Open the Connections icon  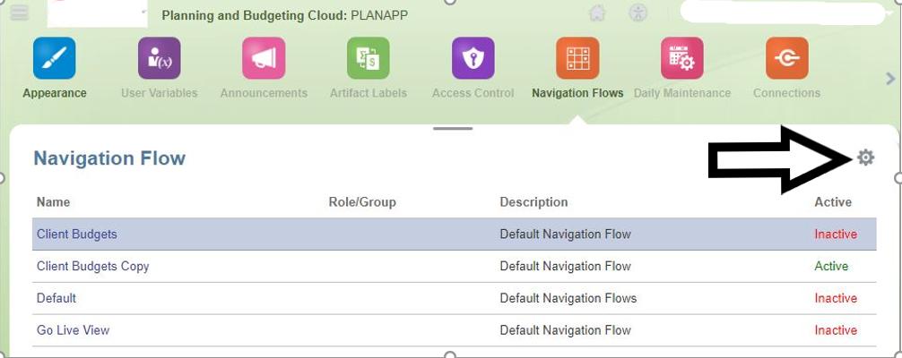[x=787, y=58]
